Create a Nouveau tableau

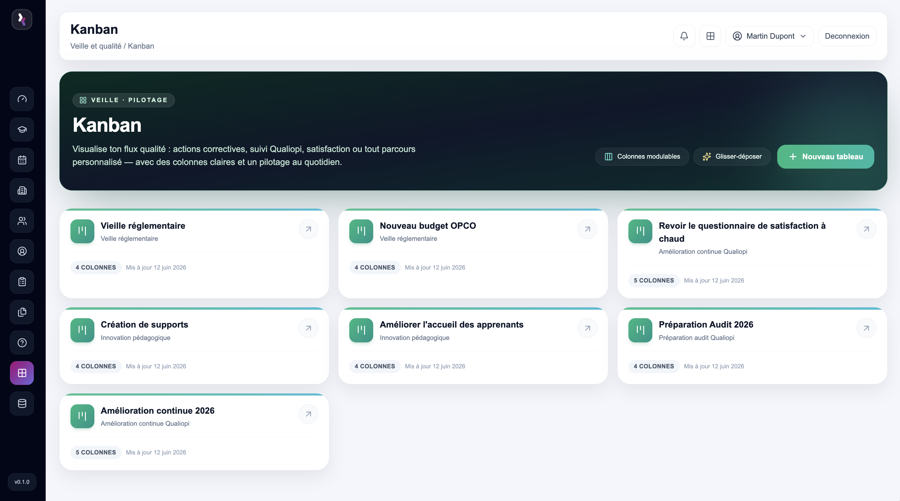point(826,157)
